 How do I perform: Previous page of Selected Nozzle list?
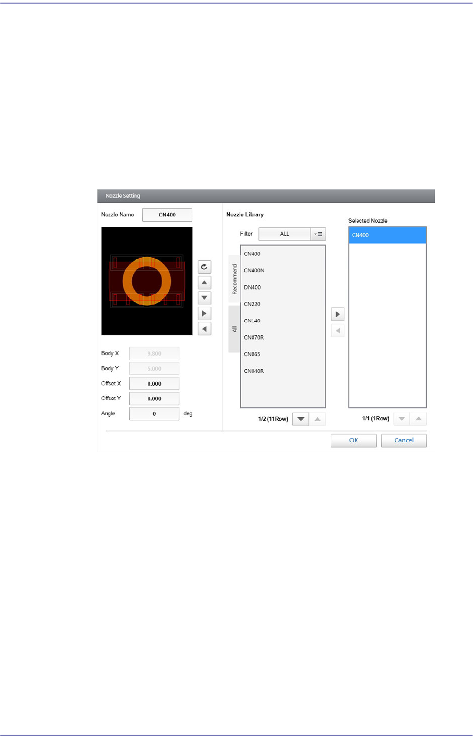tap(418, 419)
